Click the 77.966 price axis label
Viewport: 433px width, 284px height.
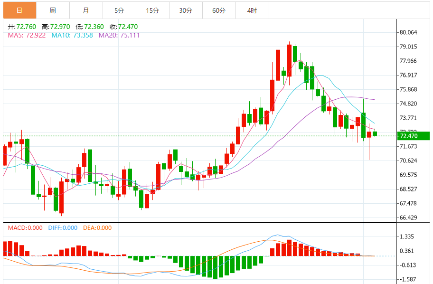coord(408,61)
